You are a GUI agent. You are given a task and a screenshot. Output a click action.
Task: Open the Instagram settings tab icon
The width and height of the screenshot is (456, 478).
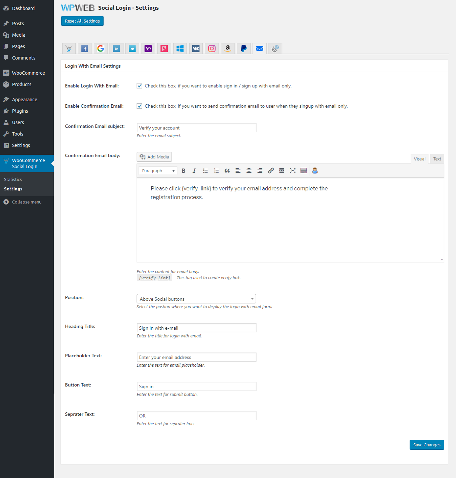coord(212,49)
